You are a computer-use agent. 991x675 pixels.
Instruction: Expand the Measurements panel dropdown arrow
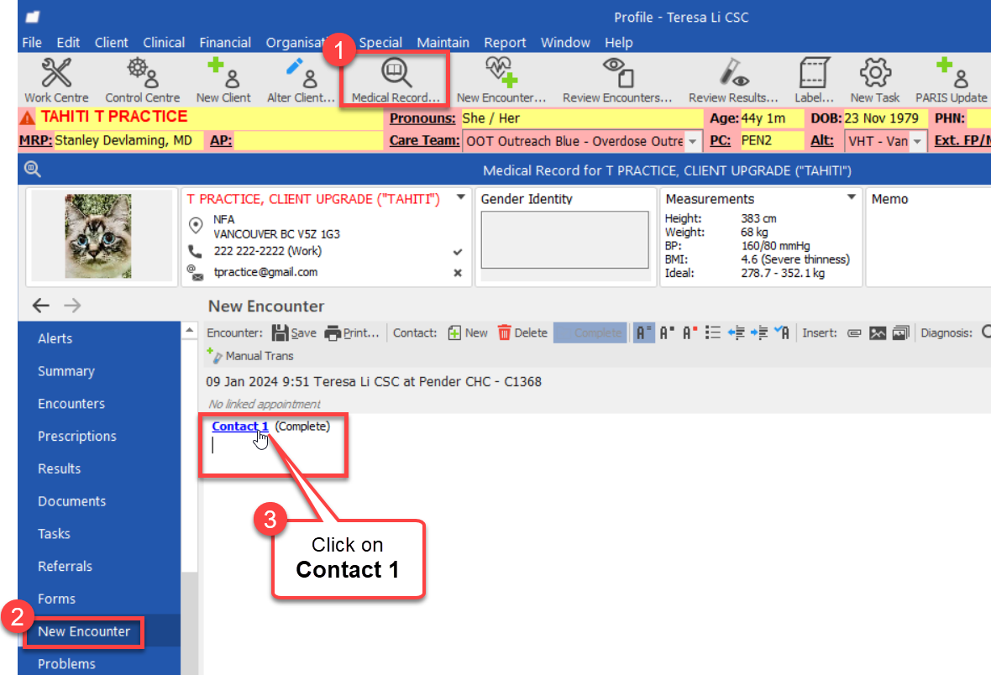852,198
